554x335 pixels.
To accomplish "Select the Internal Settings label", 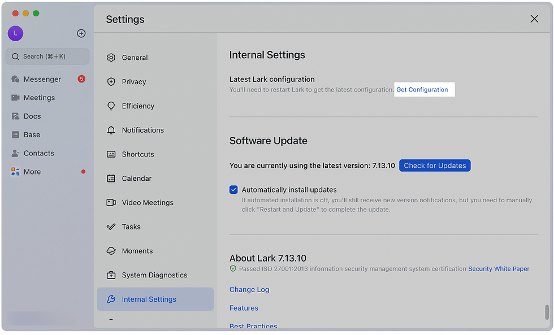I will (x=149, y=299).
